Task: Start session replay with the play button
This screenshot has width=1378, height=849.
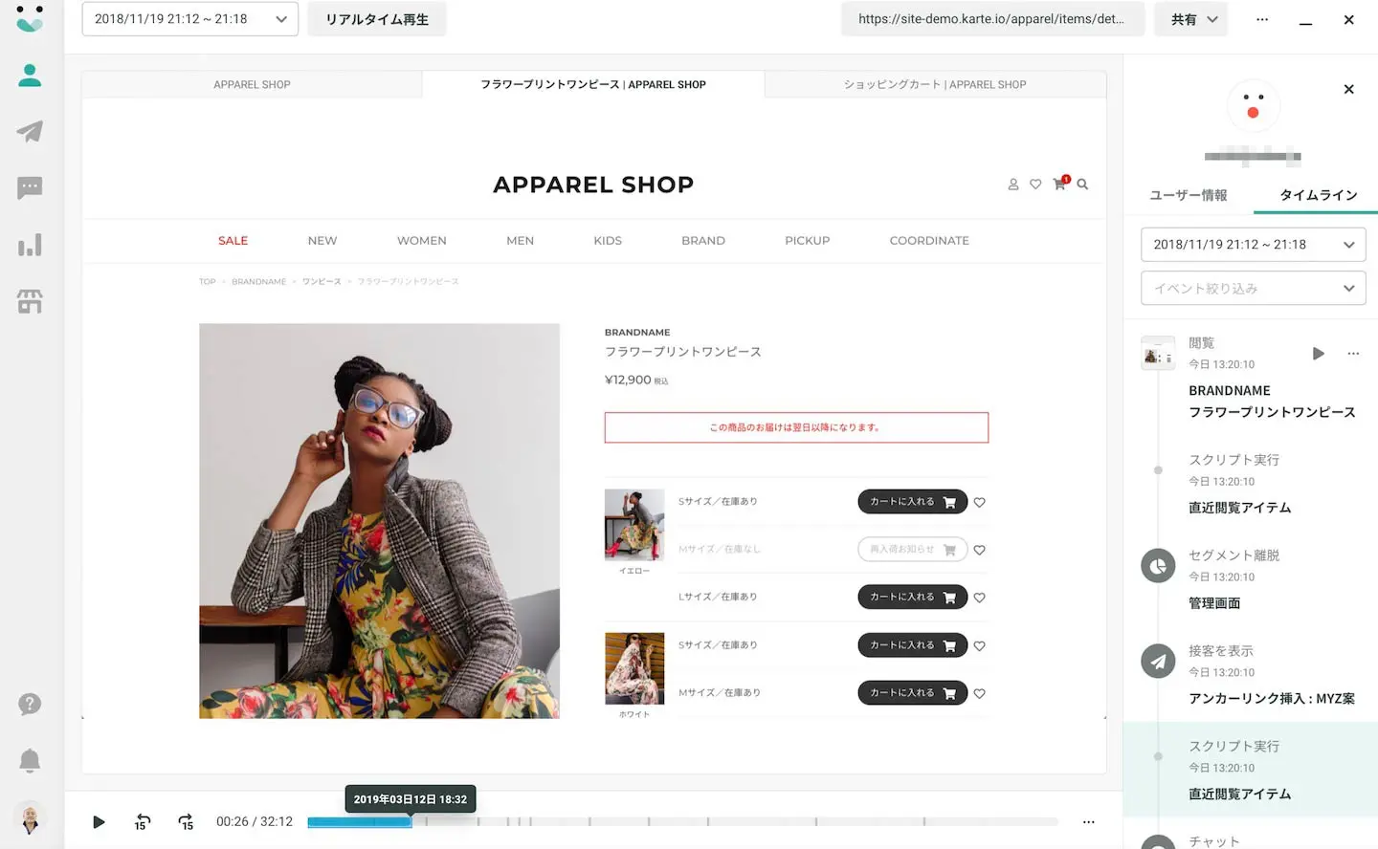Action: click(99, 821)
